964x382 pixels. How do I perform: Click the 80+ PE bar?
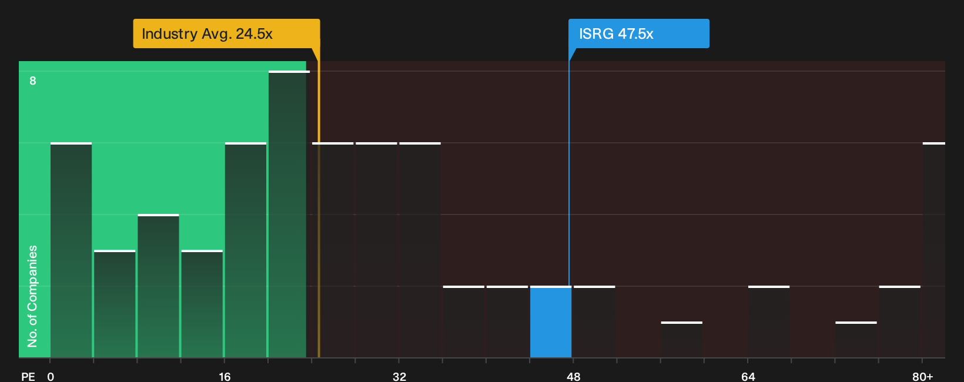click(x=934, y=250)
